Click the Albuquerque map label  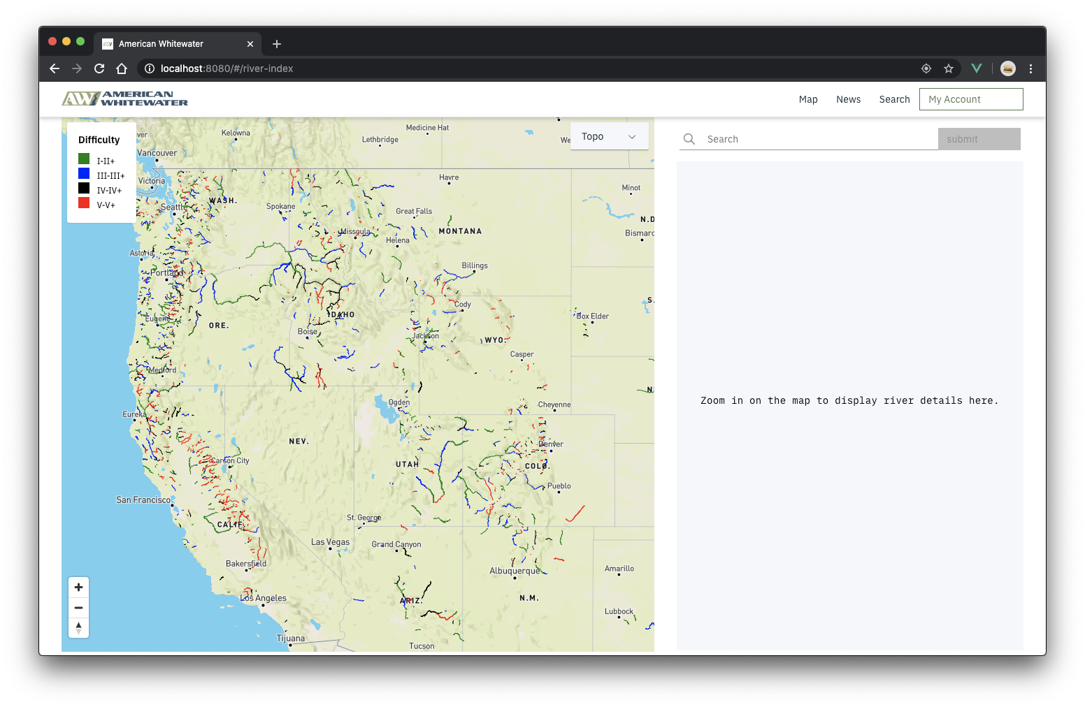click(x=515, y=571)
